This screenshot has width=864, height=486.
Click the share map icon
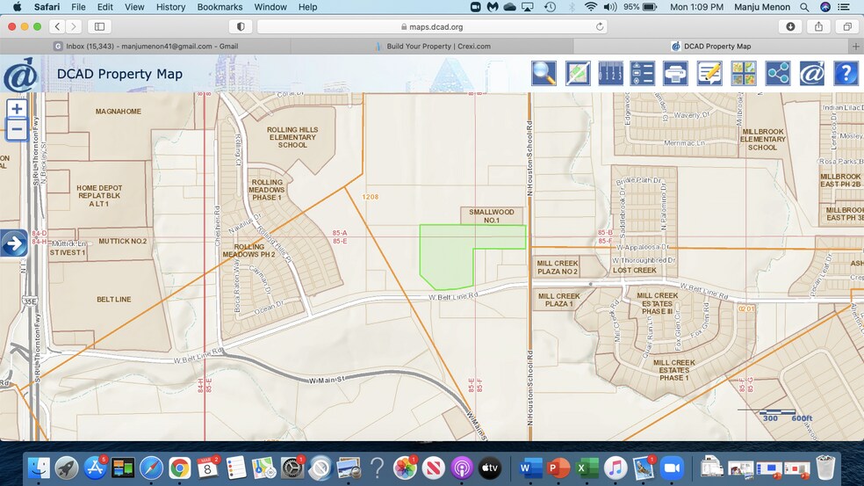(x=777, y=73)
